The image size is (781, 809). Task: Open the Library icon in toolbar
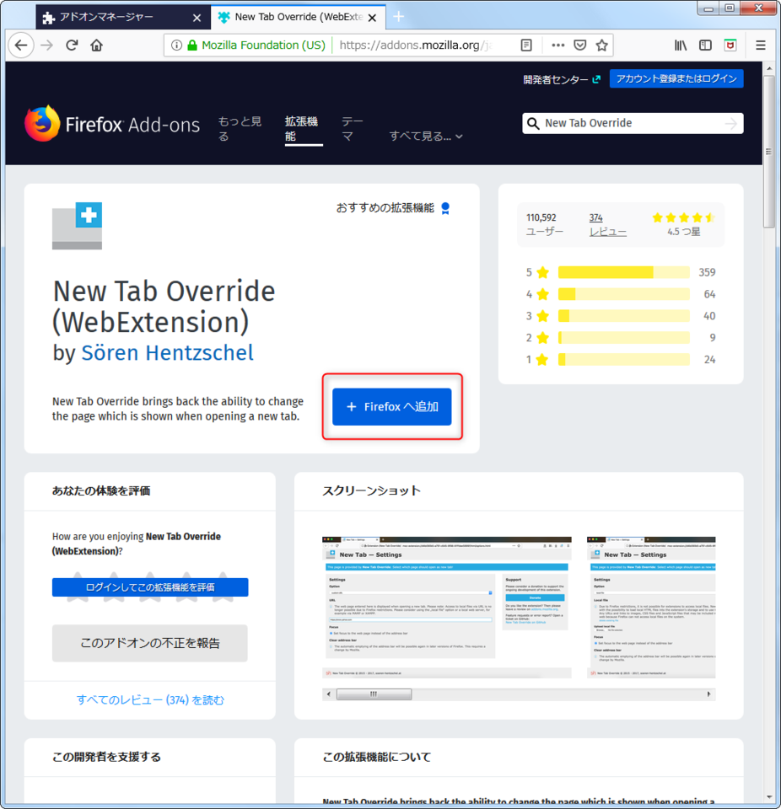(x=681, y=46)
